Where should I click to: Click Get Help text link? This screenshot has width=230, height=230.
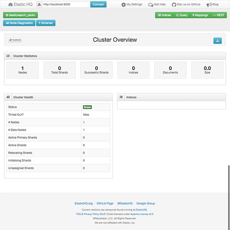160,4
